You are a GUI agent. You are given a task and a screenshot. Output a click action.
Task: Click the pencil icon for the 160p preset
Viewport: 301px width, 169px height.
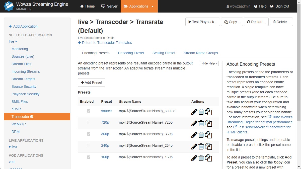[x=194, y=158]
